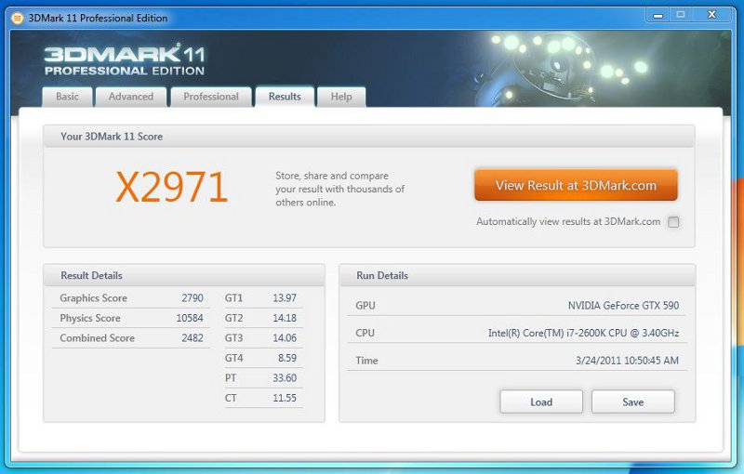The width and height of the screenshot is (744, 474).
Task: Close the 3DMark 11 window
Action: (711, 15)
